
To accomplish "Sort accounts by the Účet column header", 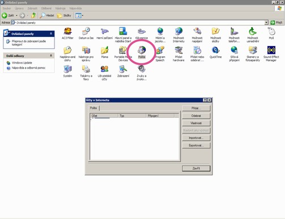I will [x=104, y=116].
